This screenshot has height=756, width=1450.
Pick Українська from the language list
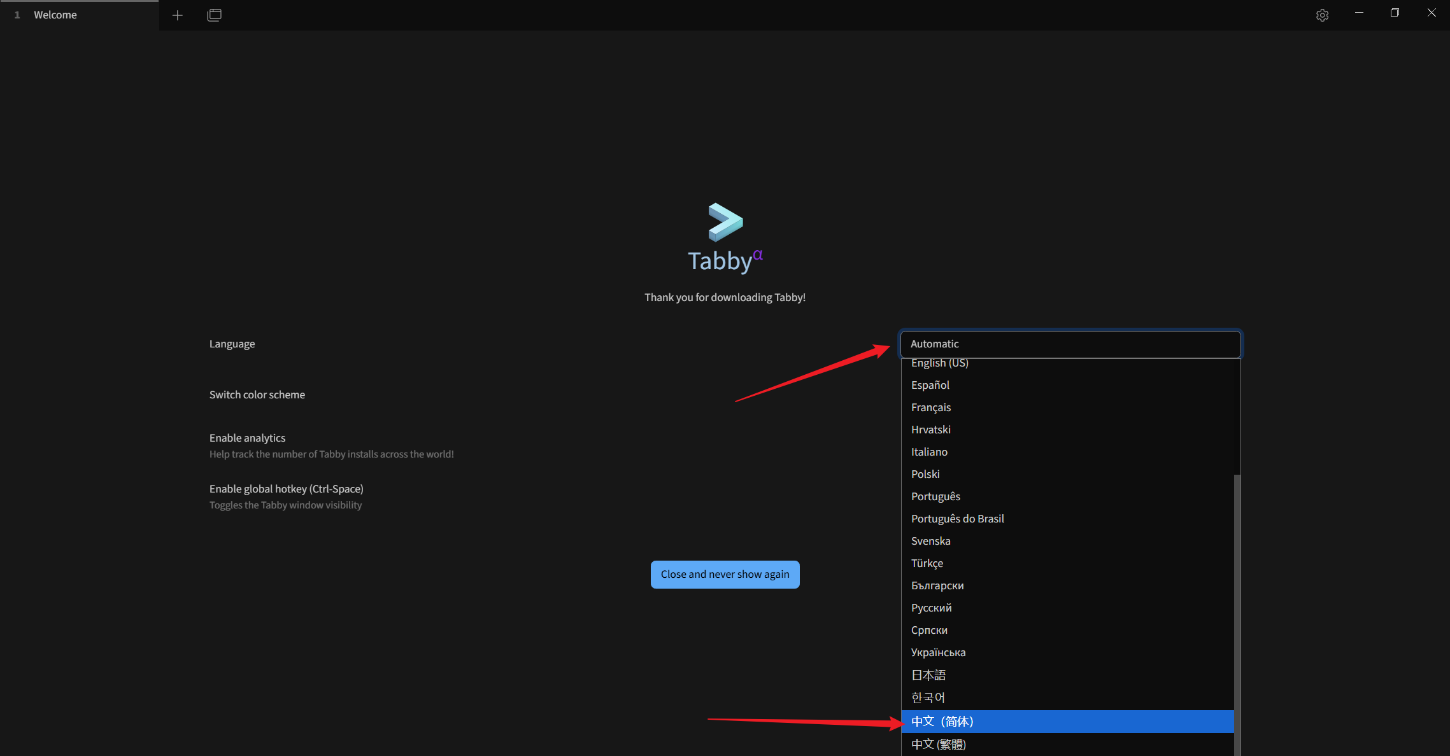(x=1067, y=652)
